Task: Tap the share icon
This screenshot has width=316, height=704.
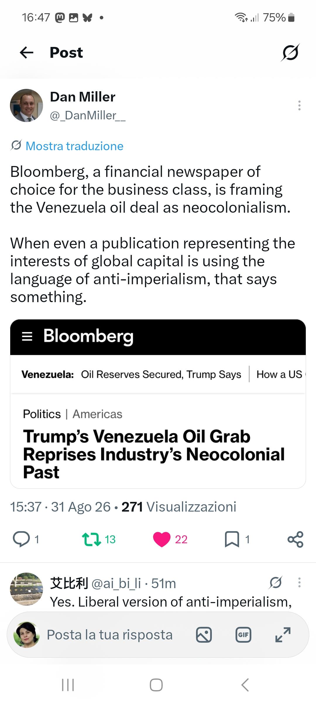Action: (x=296, y=539)
